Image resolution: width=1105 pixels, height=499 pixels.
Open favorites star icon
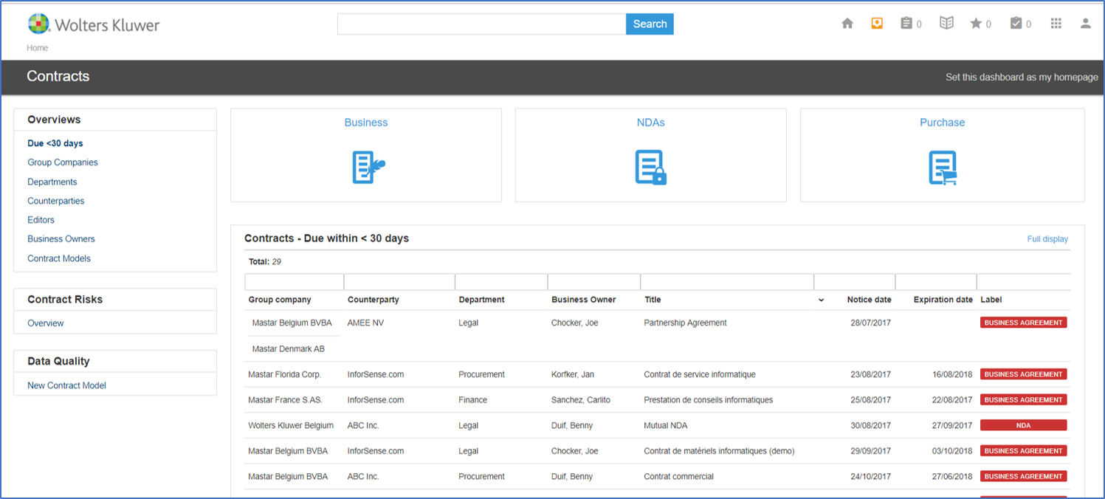pyautogui.click(x=976, y=24)
